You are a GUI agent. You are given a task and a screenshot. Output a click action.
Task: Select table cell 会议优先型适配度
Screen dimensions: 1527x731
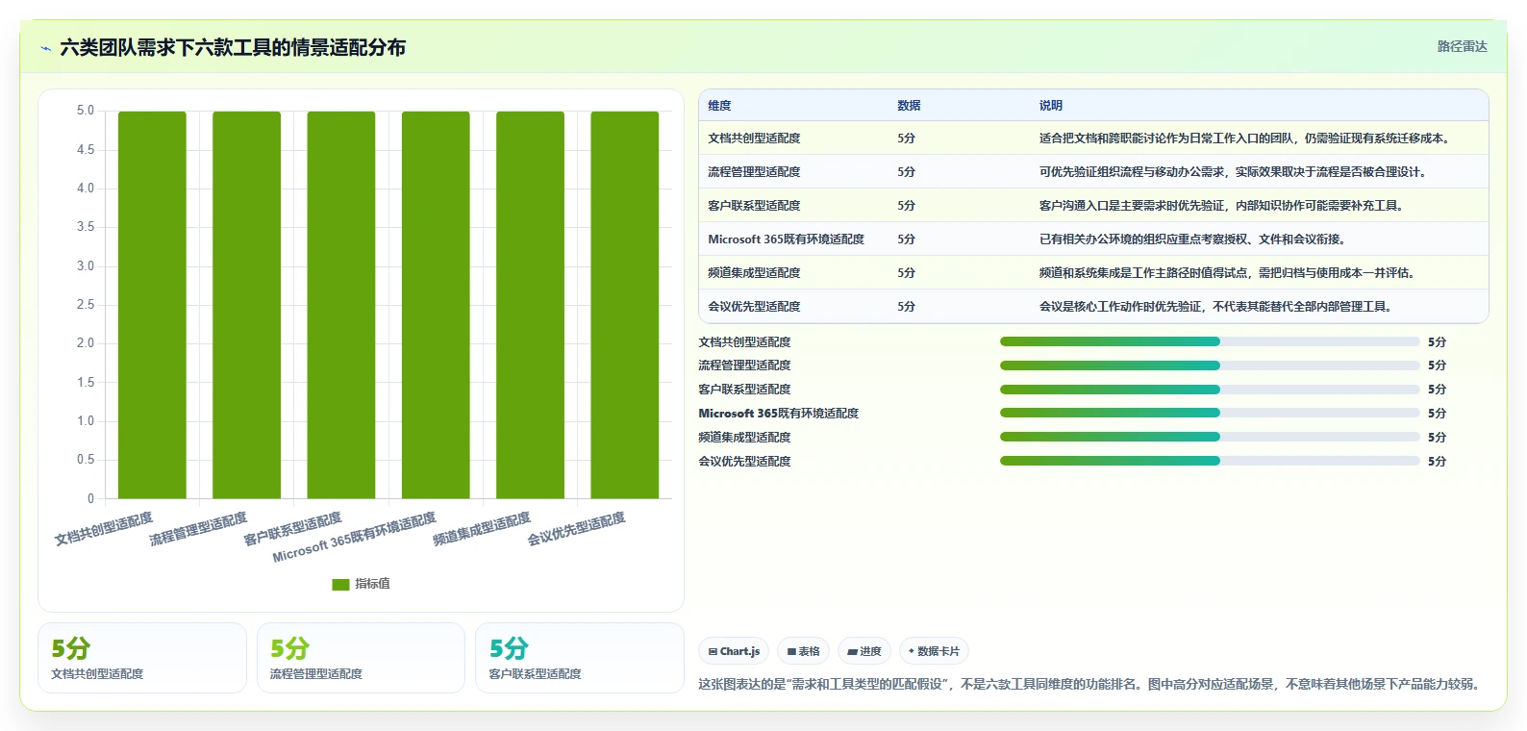click(x=754, y=307)
